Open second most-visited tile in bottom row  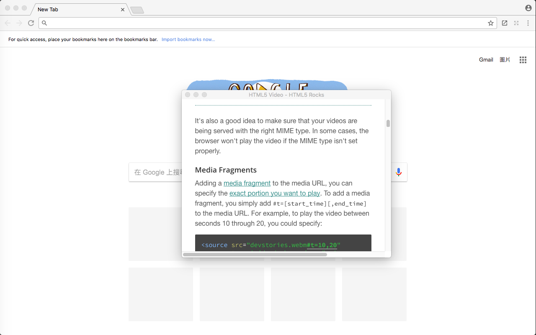pos(232,294)
